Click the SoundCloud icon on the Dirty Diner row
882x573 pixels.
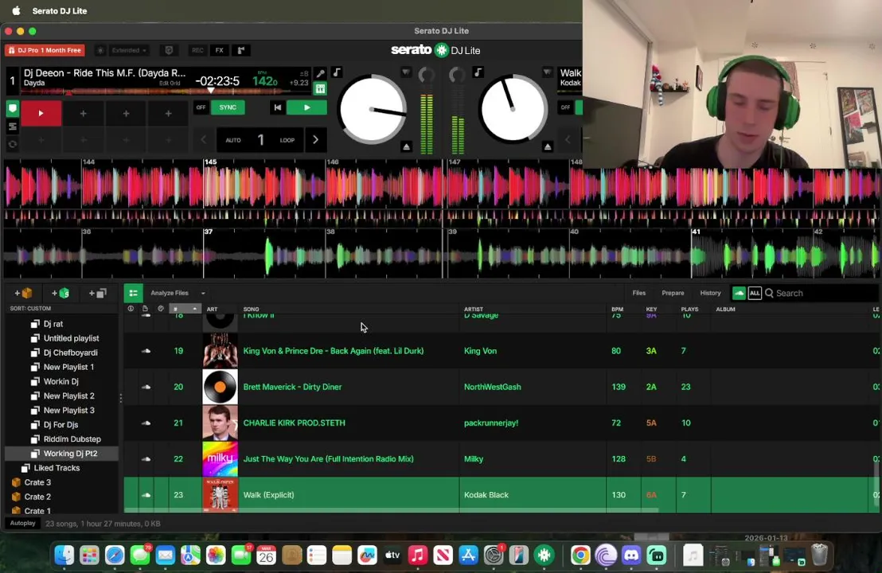[x=146, y=387]
